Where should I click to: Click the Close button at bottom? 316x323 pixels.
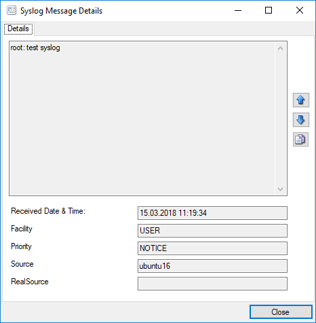click(x=281, y=312)
